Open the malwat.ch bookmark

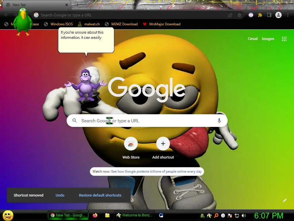click(x=89, y=24)
